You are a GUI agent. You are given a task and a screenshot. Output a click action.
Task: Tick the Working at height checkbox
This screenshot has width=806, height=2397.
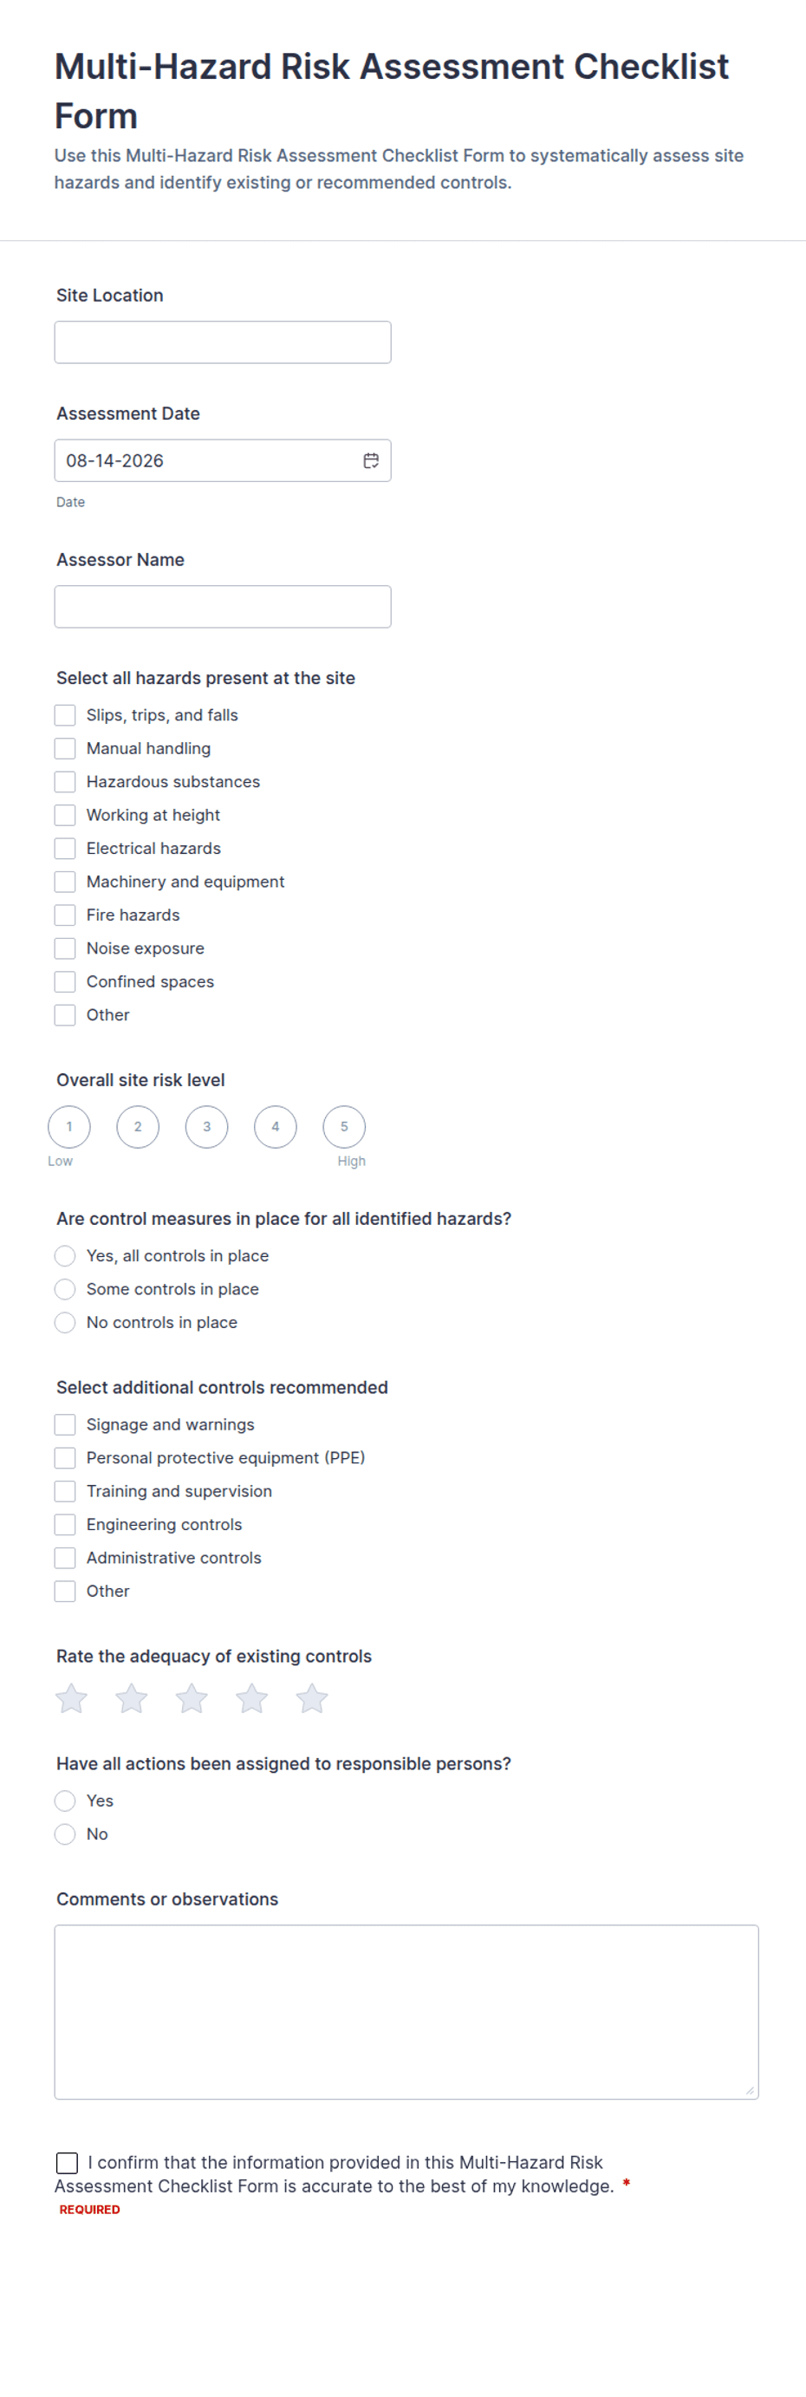65,815
